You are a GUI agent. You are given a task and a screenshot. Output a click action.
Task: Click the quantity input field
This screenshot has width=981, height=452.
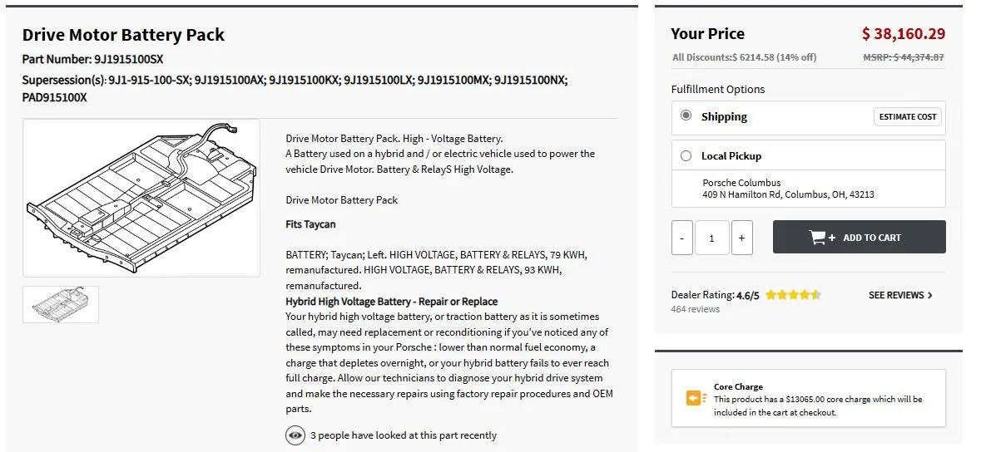tap(712, 238)
